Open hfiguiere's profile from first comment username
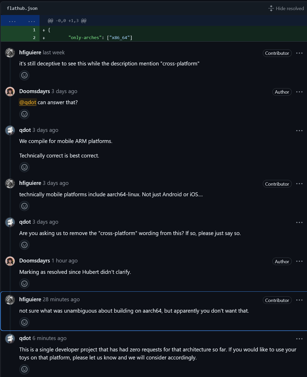Viewport: 307px width, 377px height. click(x=30, y=52)
